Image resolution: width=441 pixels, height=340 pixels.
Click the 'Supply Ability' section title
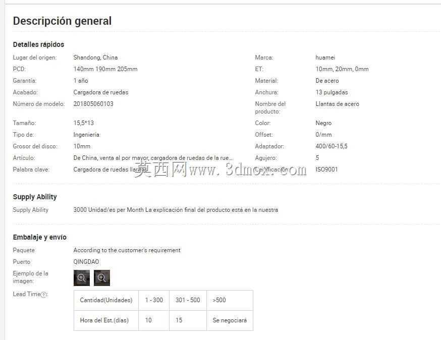35,197
